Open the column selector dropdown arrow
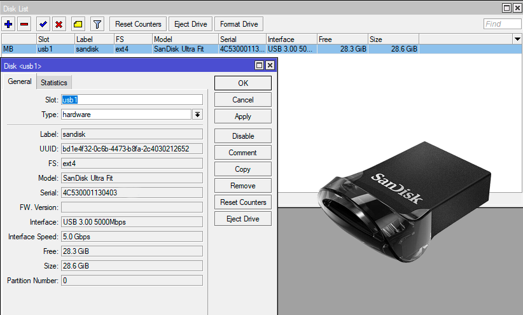This screenshot has width=523, height=315. [517, 39]
